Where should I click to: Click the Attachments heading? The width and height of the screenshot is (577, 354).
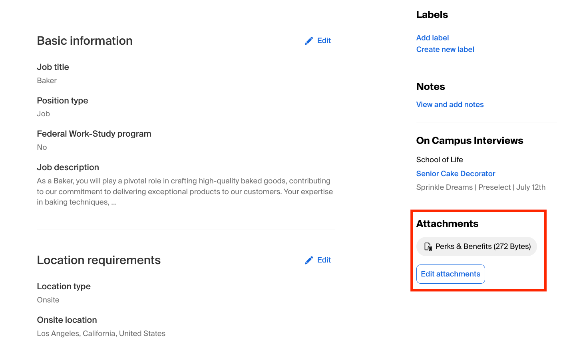click(x=447, y=224)
